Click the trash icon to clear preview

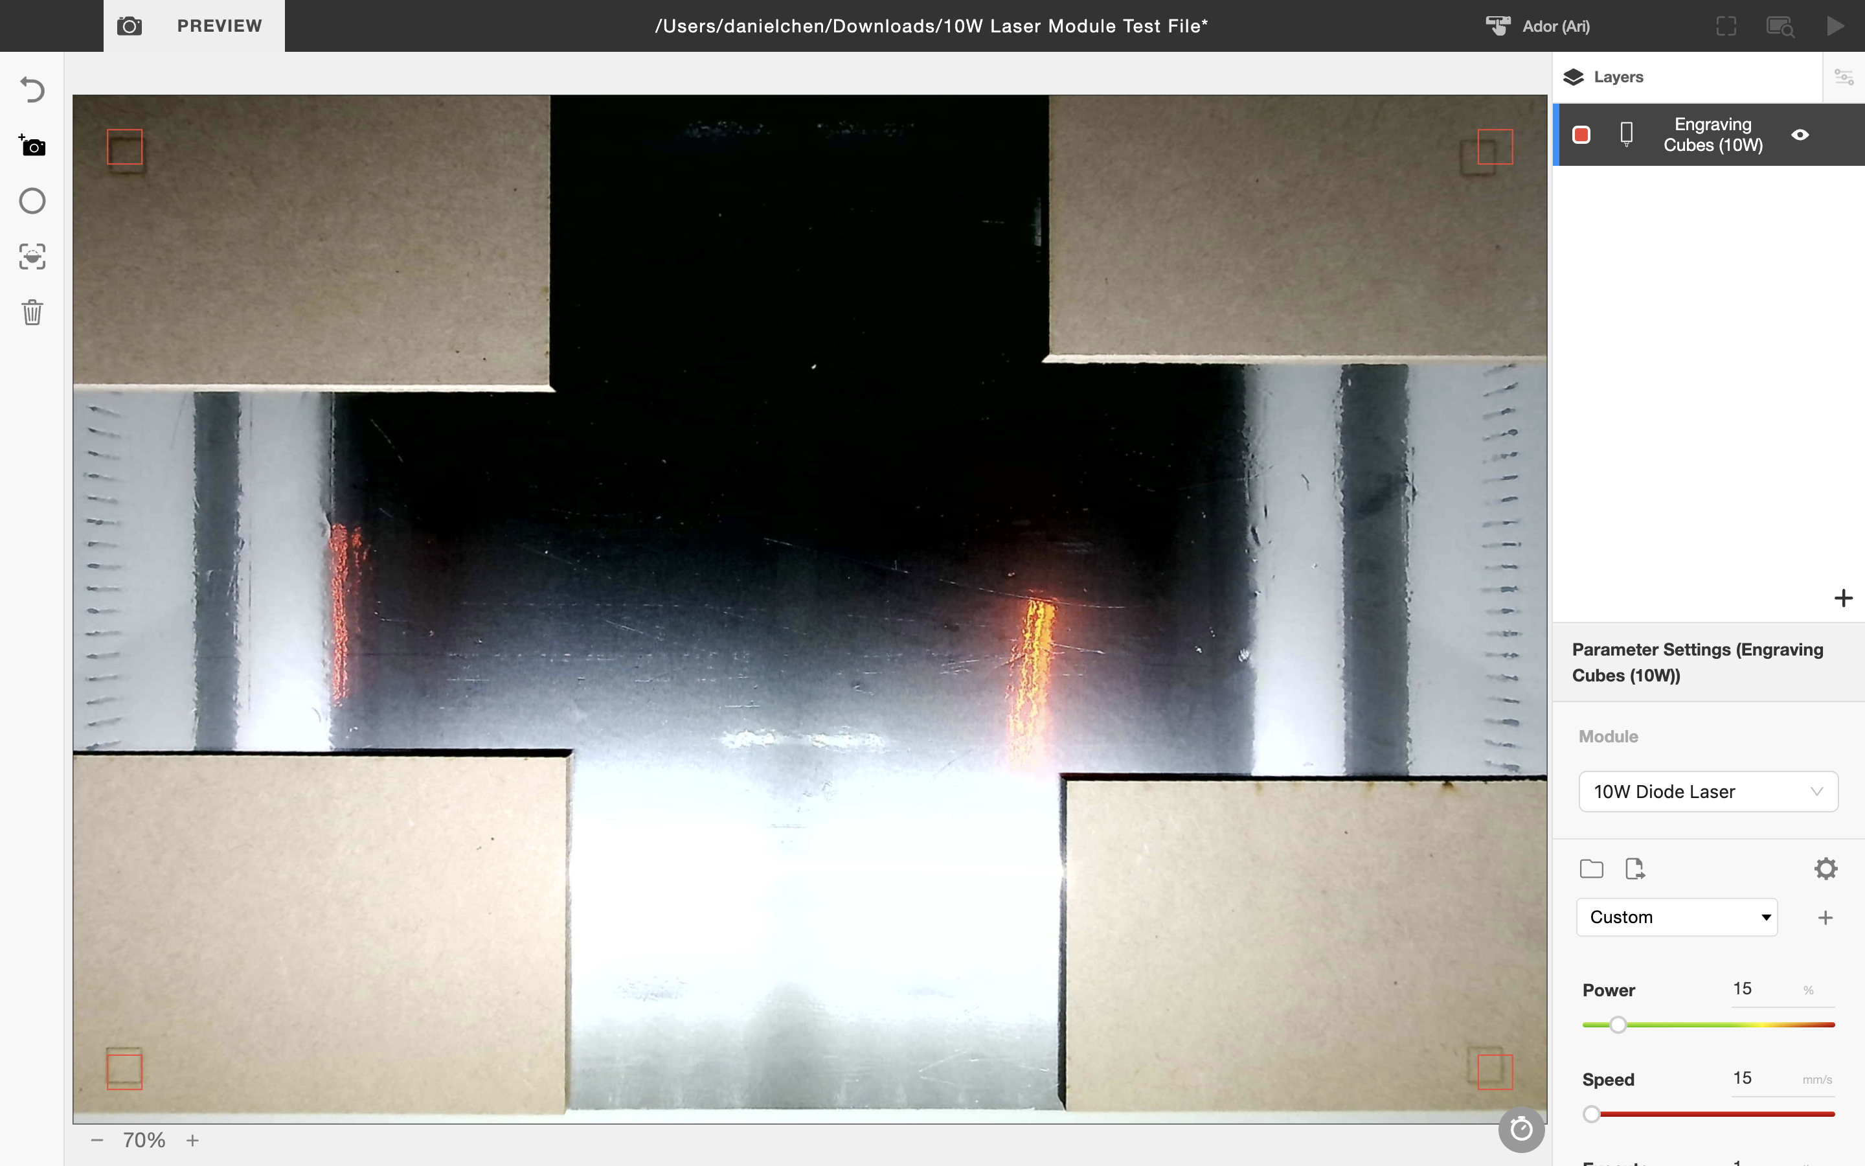tap(32, 312)
